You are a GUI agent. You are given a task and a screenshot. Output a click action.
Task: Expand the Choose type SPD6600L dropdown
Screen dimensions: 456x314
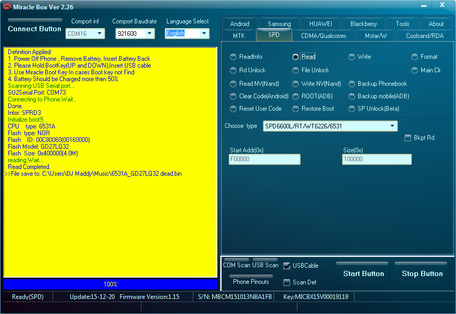pyautogui.click(x=330, y=126)
